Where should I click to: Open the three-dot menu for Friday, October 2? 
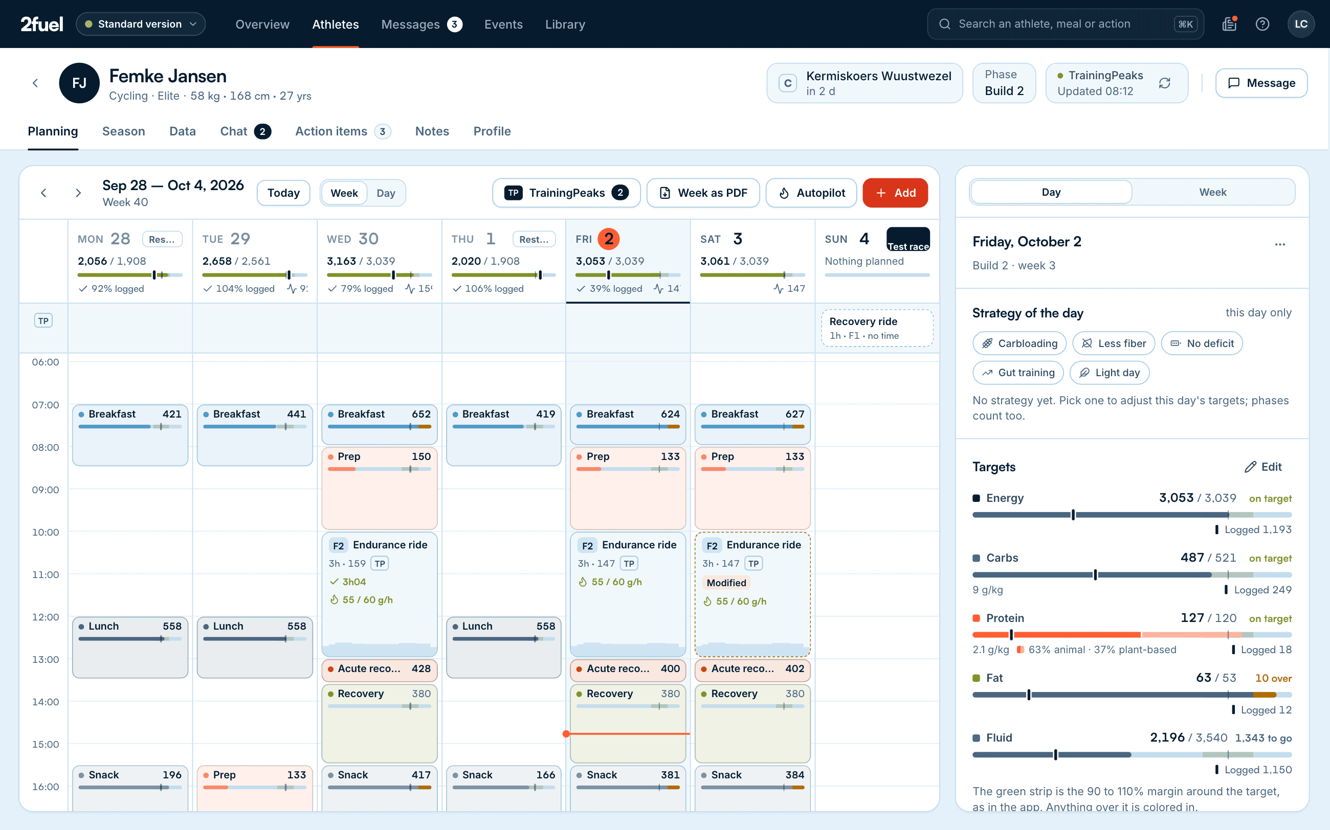(x=1279, y=244)
